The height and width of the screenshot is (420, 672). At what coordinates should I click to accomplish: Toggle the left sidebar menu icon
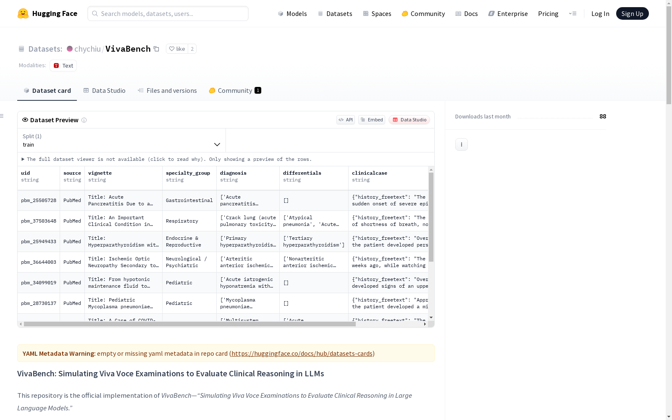[2, 116]
